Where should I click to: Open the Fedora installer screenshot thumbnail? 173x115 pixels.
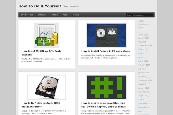tap(106, 35)
